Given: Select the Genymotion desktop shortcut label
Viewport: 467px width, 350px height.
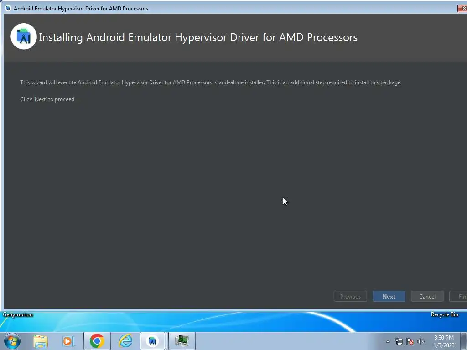Looking at the screenshot, I should 18,314.
